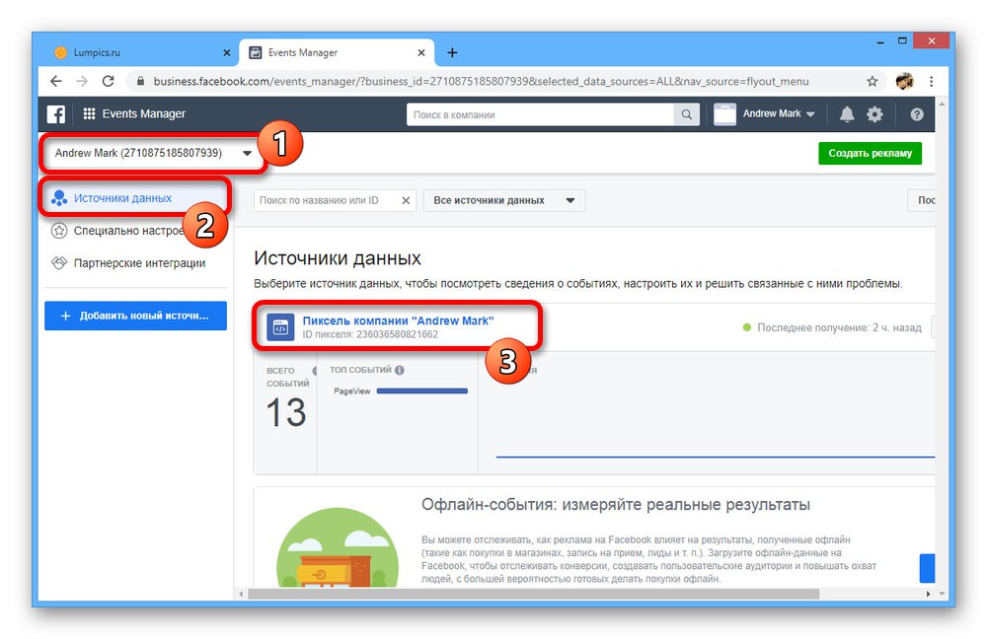Click scroll right arrow at bottom
Image resolution: width=987 pixels, height=639 pixels.
click(928, 594)
